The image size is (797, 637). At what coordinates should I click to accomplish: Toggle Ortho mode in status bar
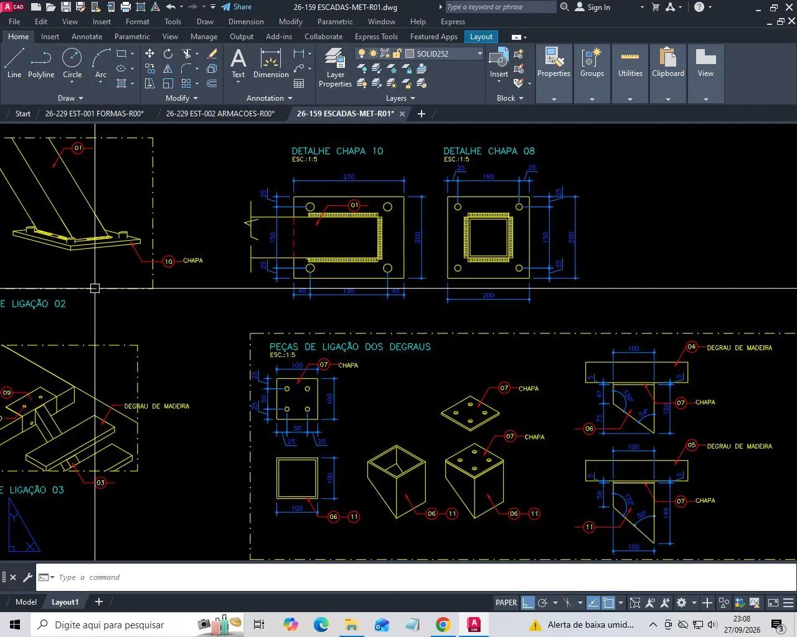(528, 602)
